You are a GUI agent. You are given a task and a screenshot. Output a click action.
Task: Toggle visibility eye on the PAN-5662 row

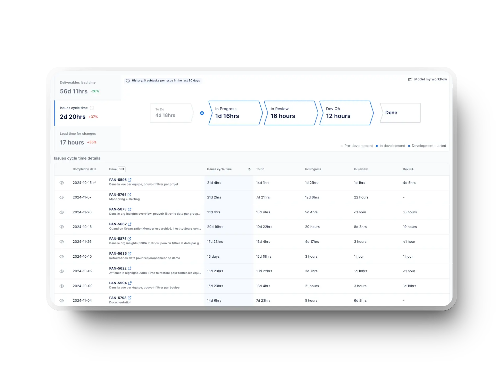click(62, 227)
